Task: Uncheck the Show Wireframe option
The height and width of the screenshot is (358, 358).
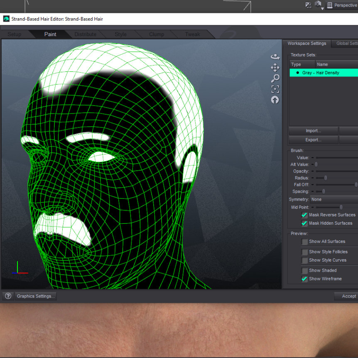Action: 304,279
